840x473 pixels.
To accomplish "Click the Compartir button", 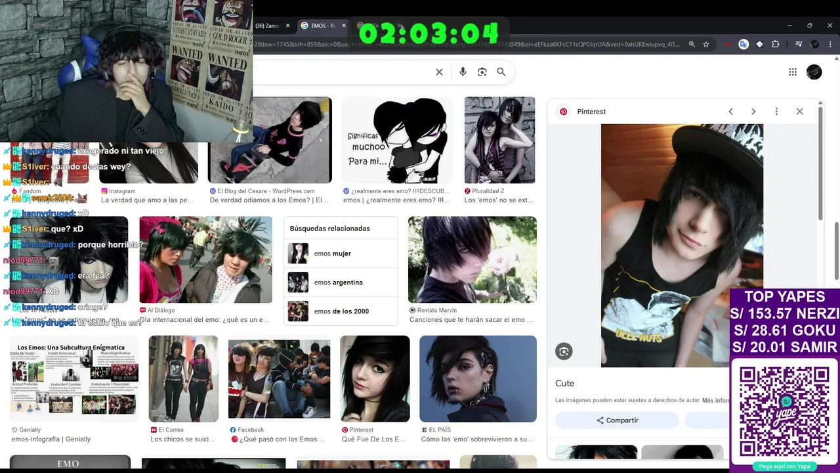I will tap(617, 420).
